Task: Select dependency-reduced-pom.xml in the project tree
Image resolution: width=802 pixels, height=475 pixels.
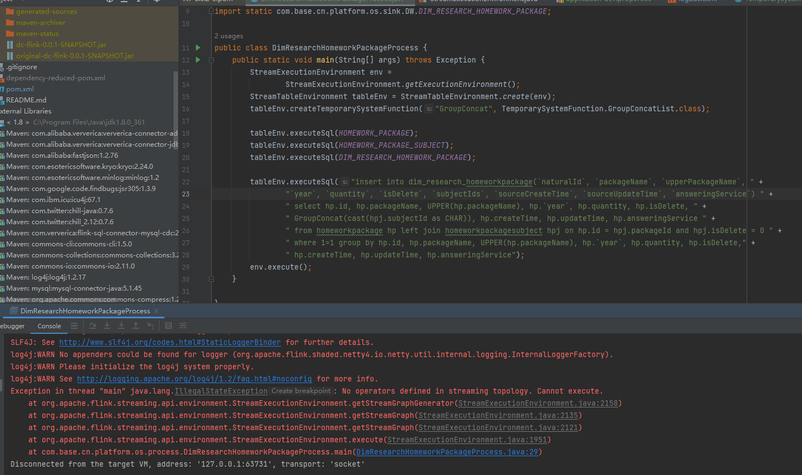Action: [55, 78]
